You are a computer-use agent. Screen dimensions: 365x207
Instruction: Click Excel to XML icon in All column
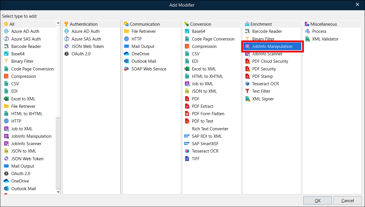6,99
